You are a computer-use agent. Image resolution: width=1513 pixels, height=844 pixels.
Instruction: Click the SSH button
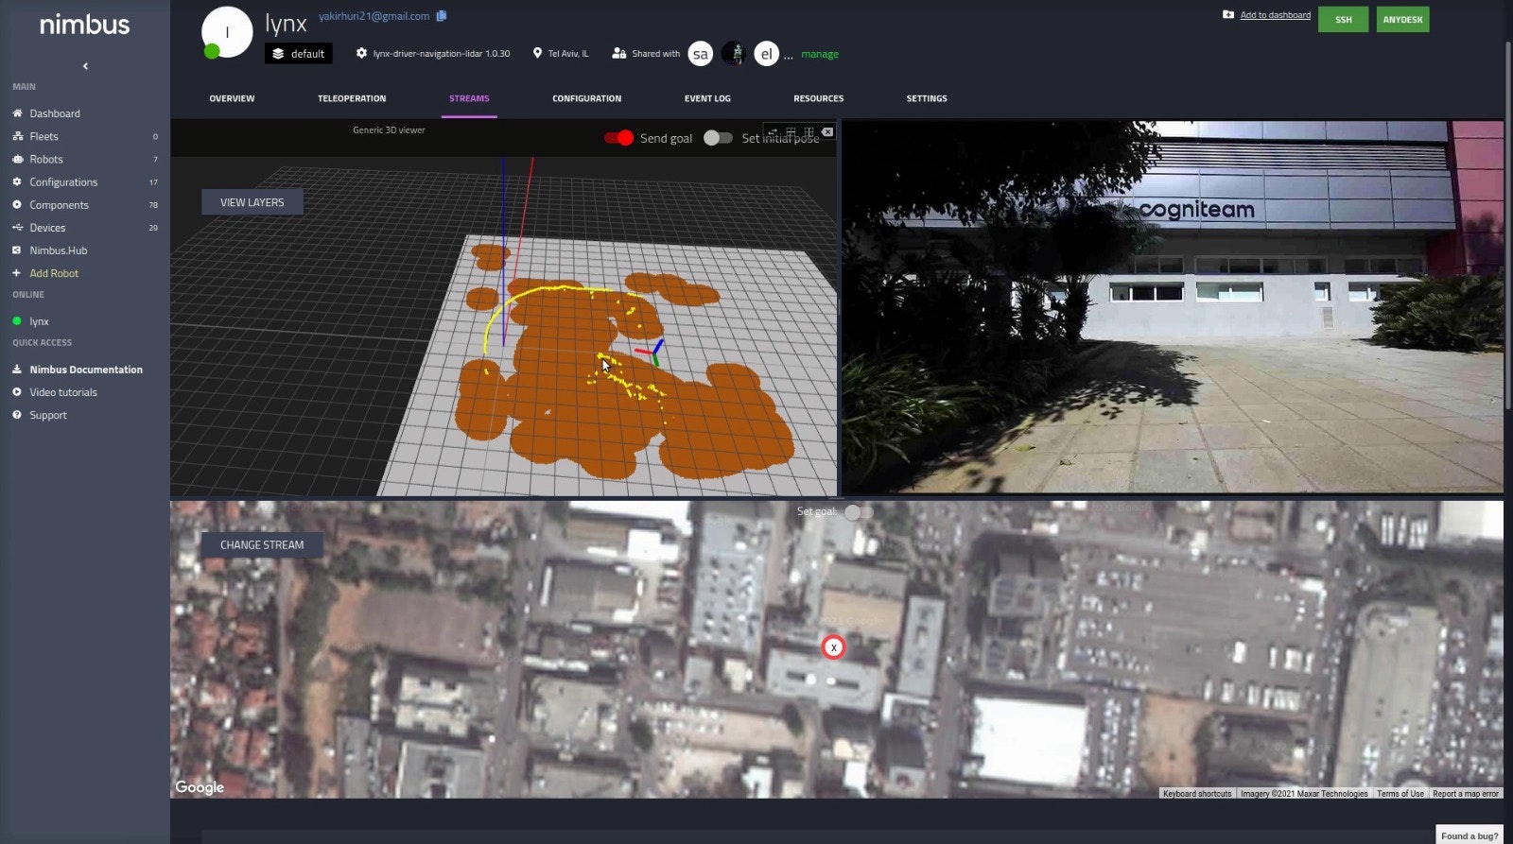coord(1343,19)
